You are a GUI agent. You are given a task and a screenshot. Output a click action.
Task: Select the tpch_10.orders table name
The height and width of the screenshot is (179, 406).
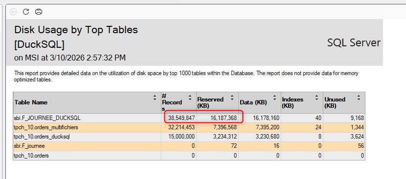31,156
